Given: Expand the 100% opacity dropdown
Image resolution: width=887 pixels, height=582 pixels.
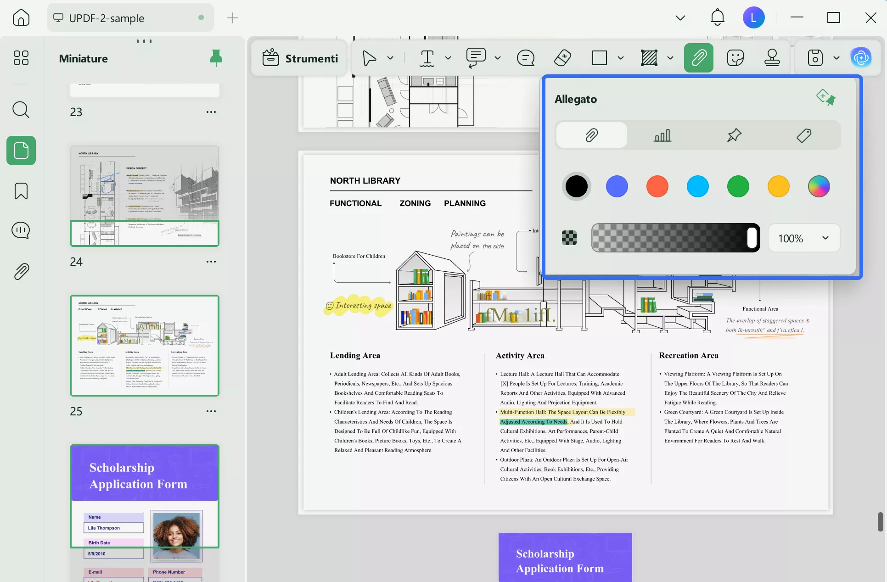Looking at the screenshot, I should point(825,238).
